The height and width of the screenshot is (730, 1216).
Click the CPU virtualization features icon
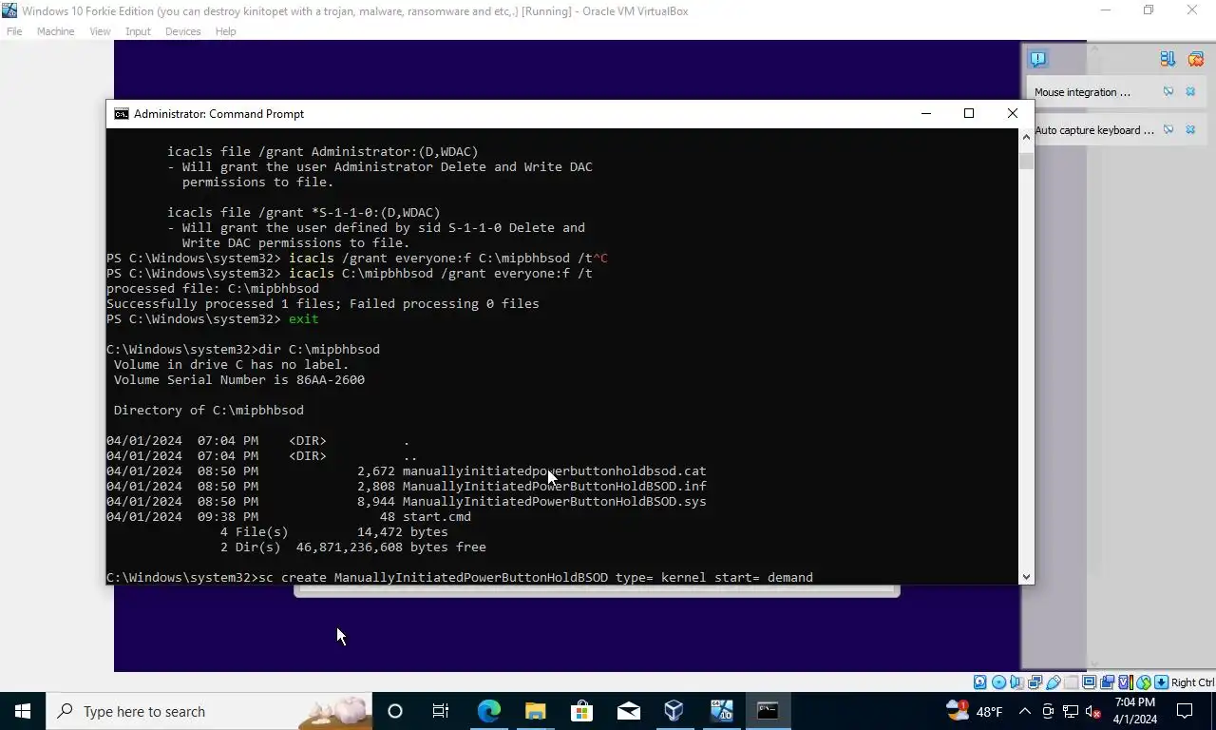1126,682
